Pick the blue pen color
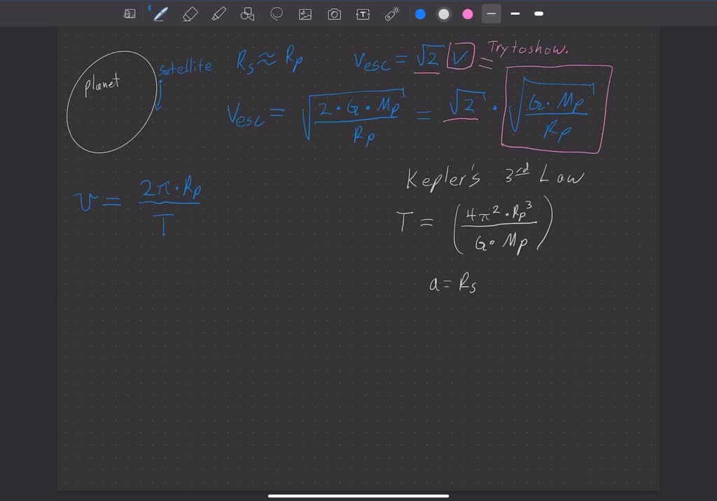 420,14
